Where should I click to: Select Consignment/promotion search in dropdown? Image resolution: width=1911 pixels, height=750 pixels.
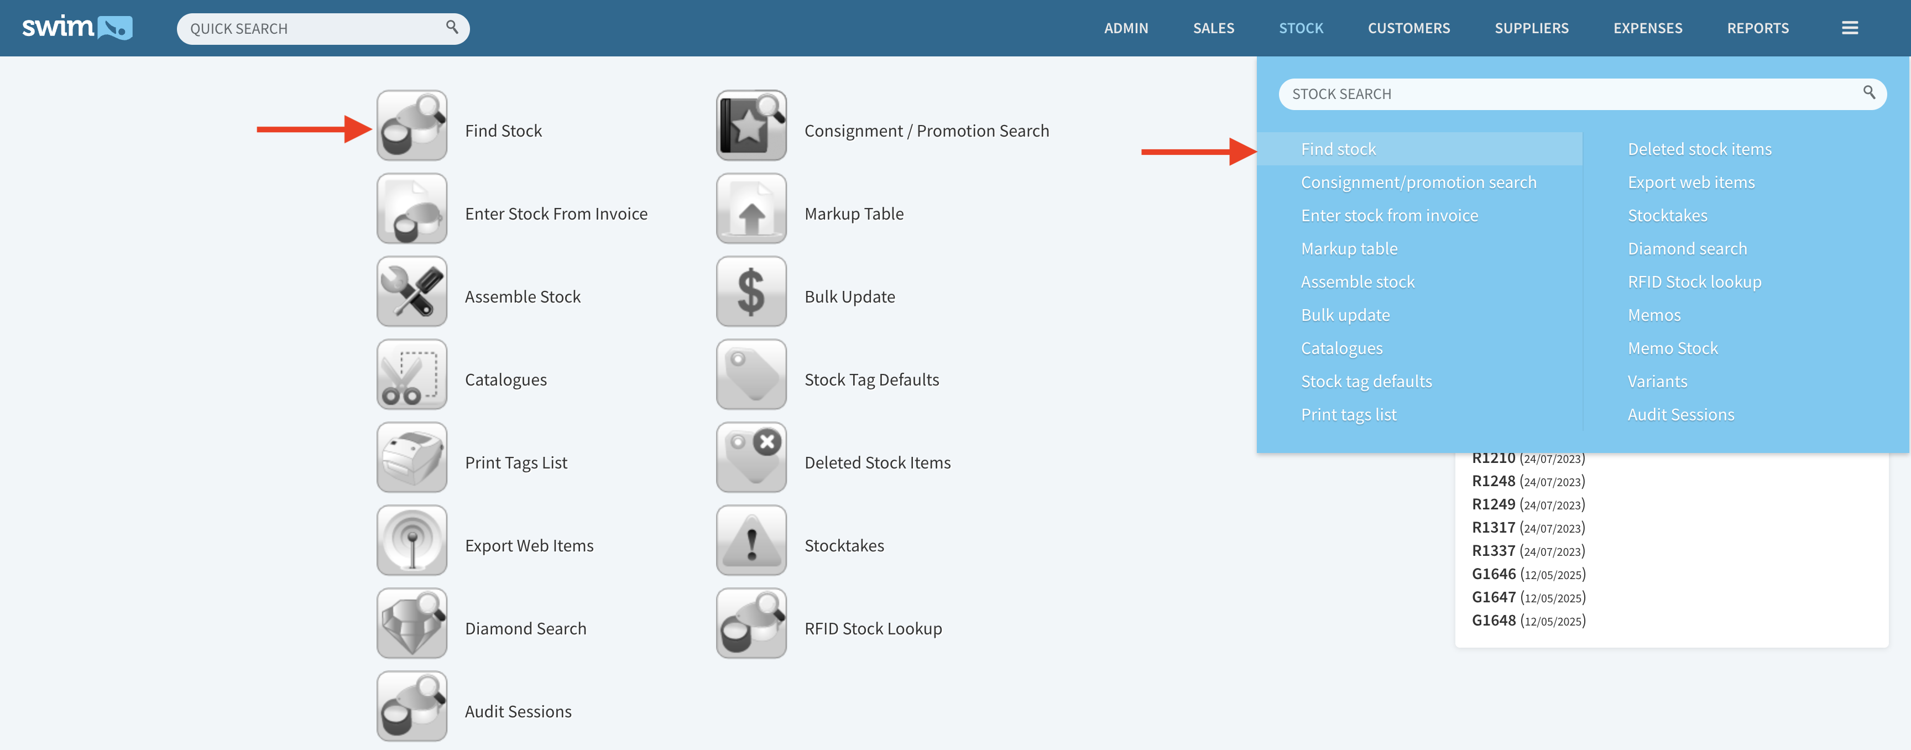[x=1418, y=183]
